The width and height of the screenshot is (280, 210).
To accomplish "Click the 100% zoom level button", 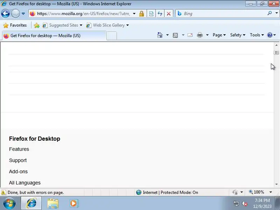I will [257, 192].
